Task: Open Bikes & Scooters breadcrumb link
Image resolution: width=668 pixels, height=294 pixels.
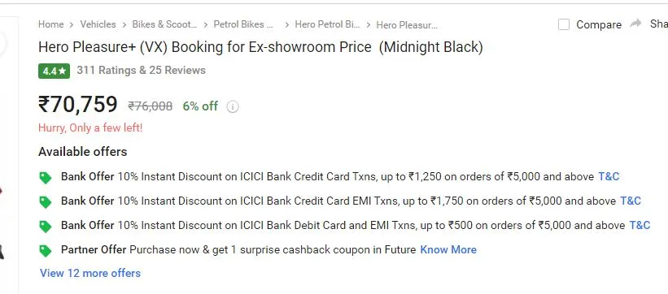Action: 164,24
